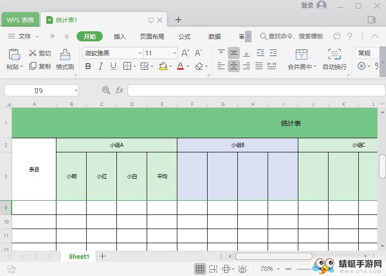The image size is (386, 276).
Task: Open currency format icon
Action: (361, 66)
